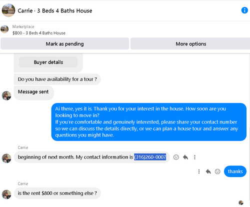Viewport: 250px width, 207px height.
Task: Select the thanks message bubble
Action: click(235, 171)
